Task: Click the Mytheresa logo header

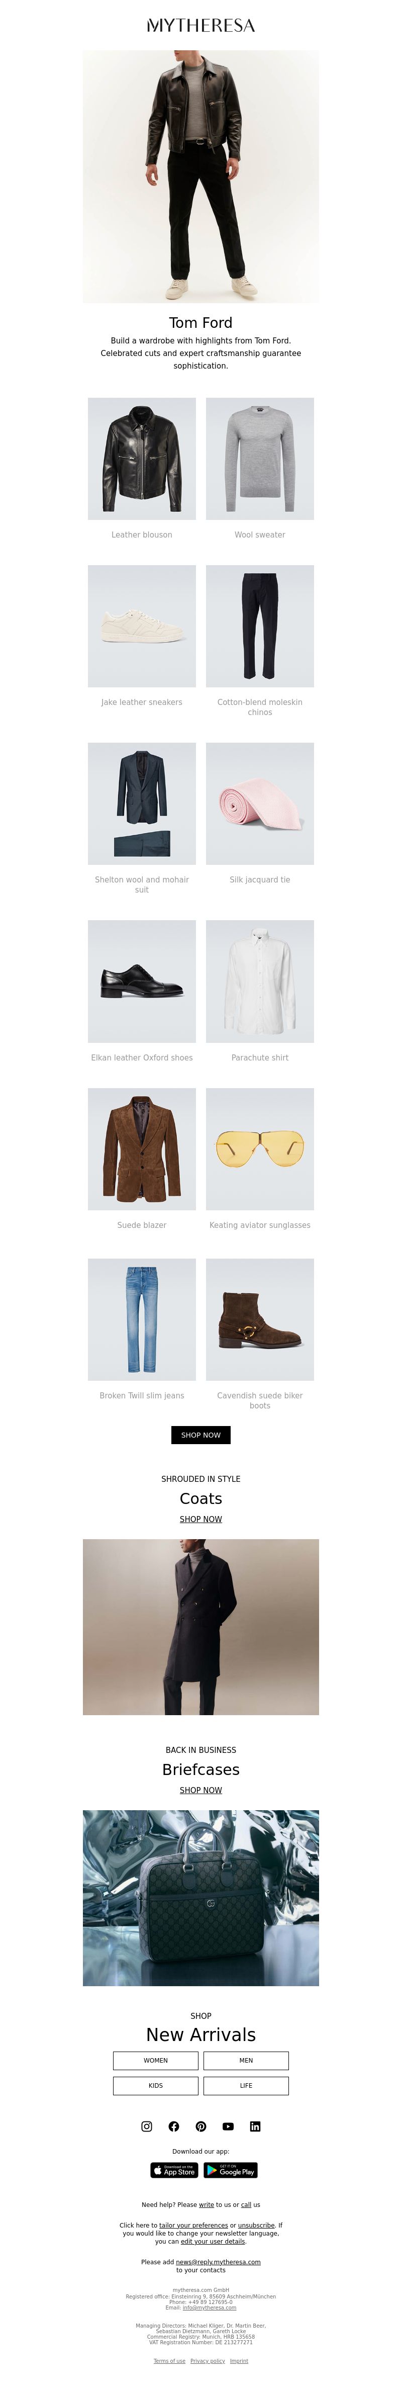Action: [201, 25]
